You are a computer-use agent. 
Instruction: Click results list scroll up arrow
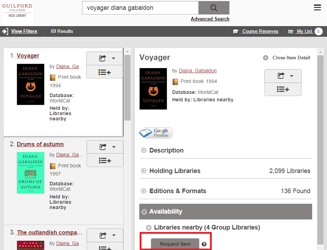click(127, 52)
